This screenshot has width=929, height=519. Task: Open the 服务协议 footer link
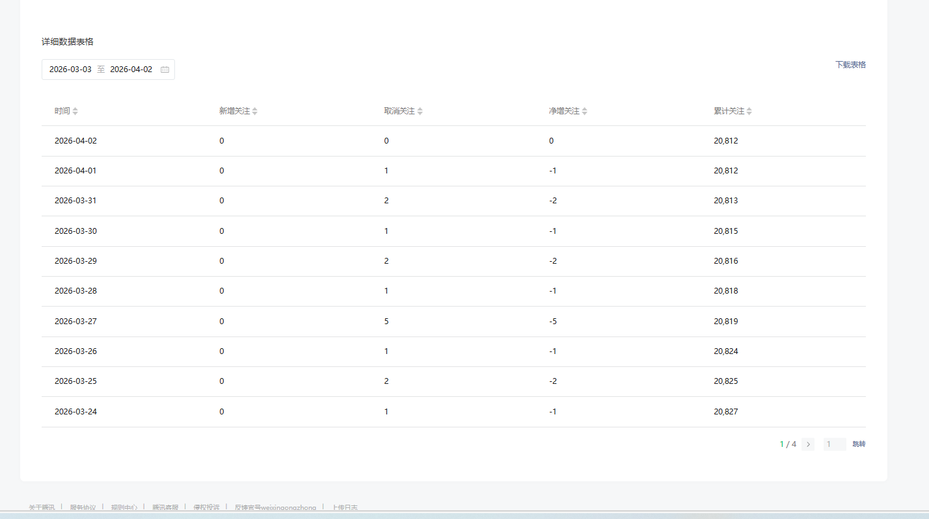[83, 507]
